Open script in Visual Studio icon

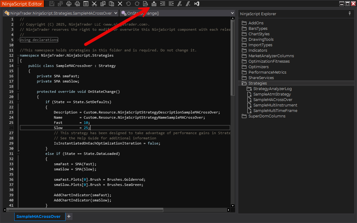pyautogui.click(x=197, y=4)
